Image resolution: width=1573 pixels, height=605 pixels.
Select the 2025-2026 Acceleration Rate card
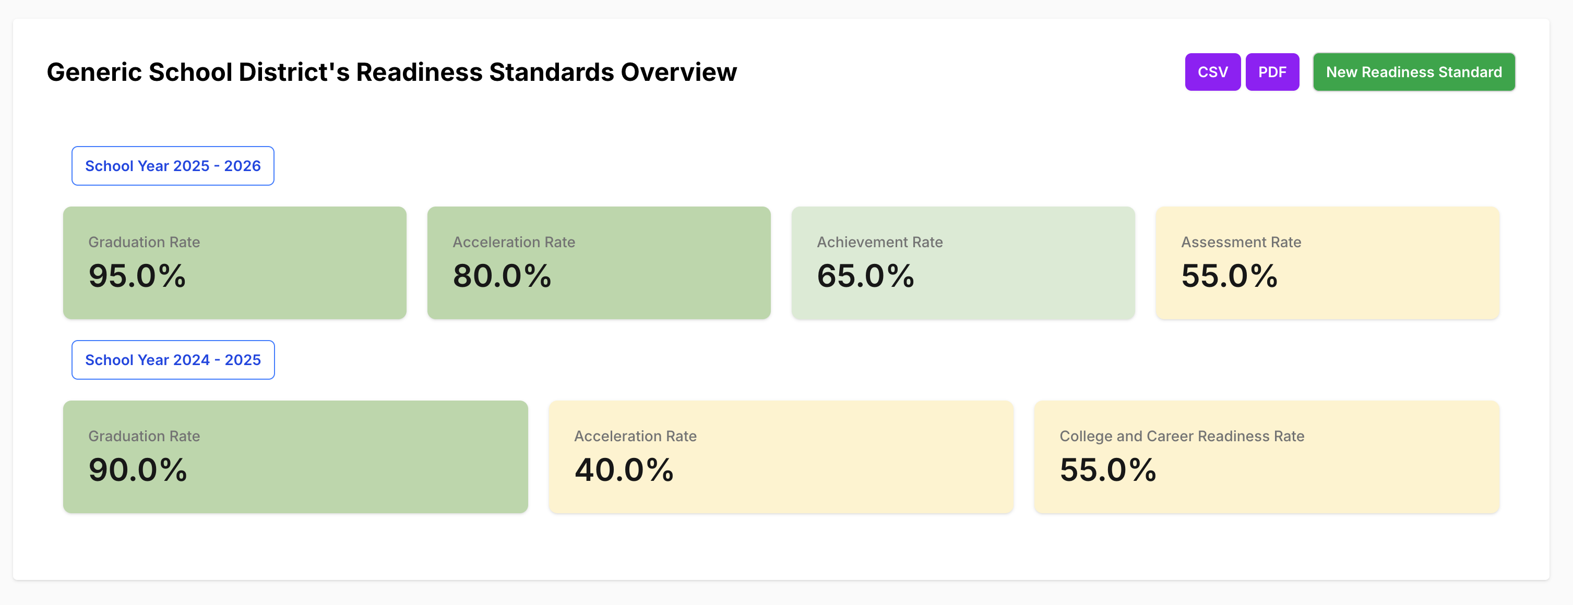[599, 262]
